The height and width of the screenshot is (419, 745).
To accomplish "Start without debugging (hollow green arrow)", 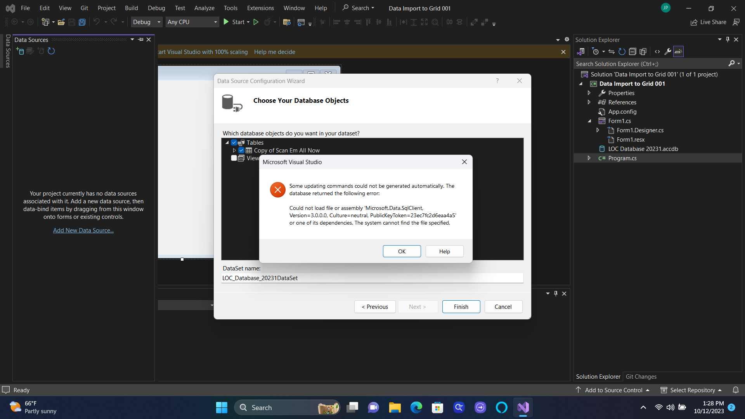I will pos(256,22).
